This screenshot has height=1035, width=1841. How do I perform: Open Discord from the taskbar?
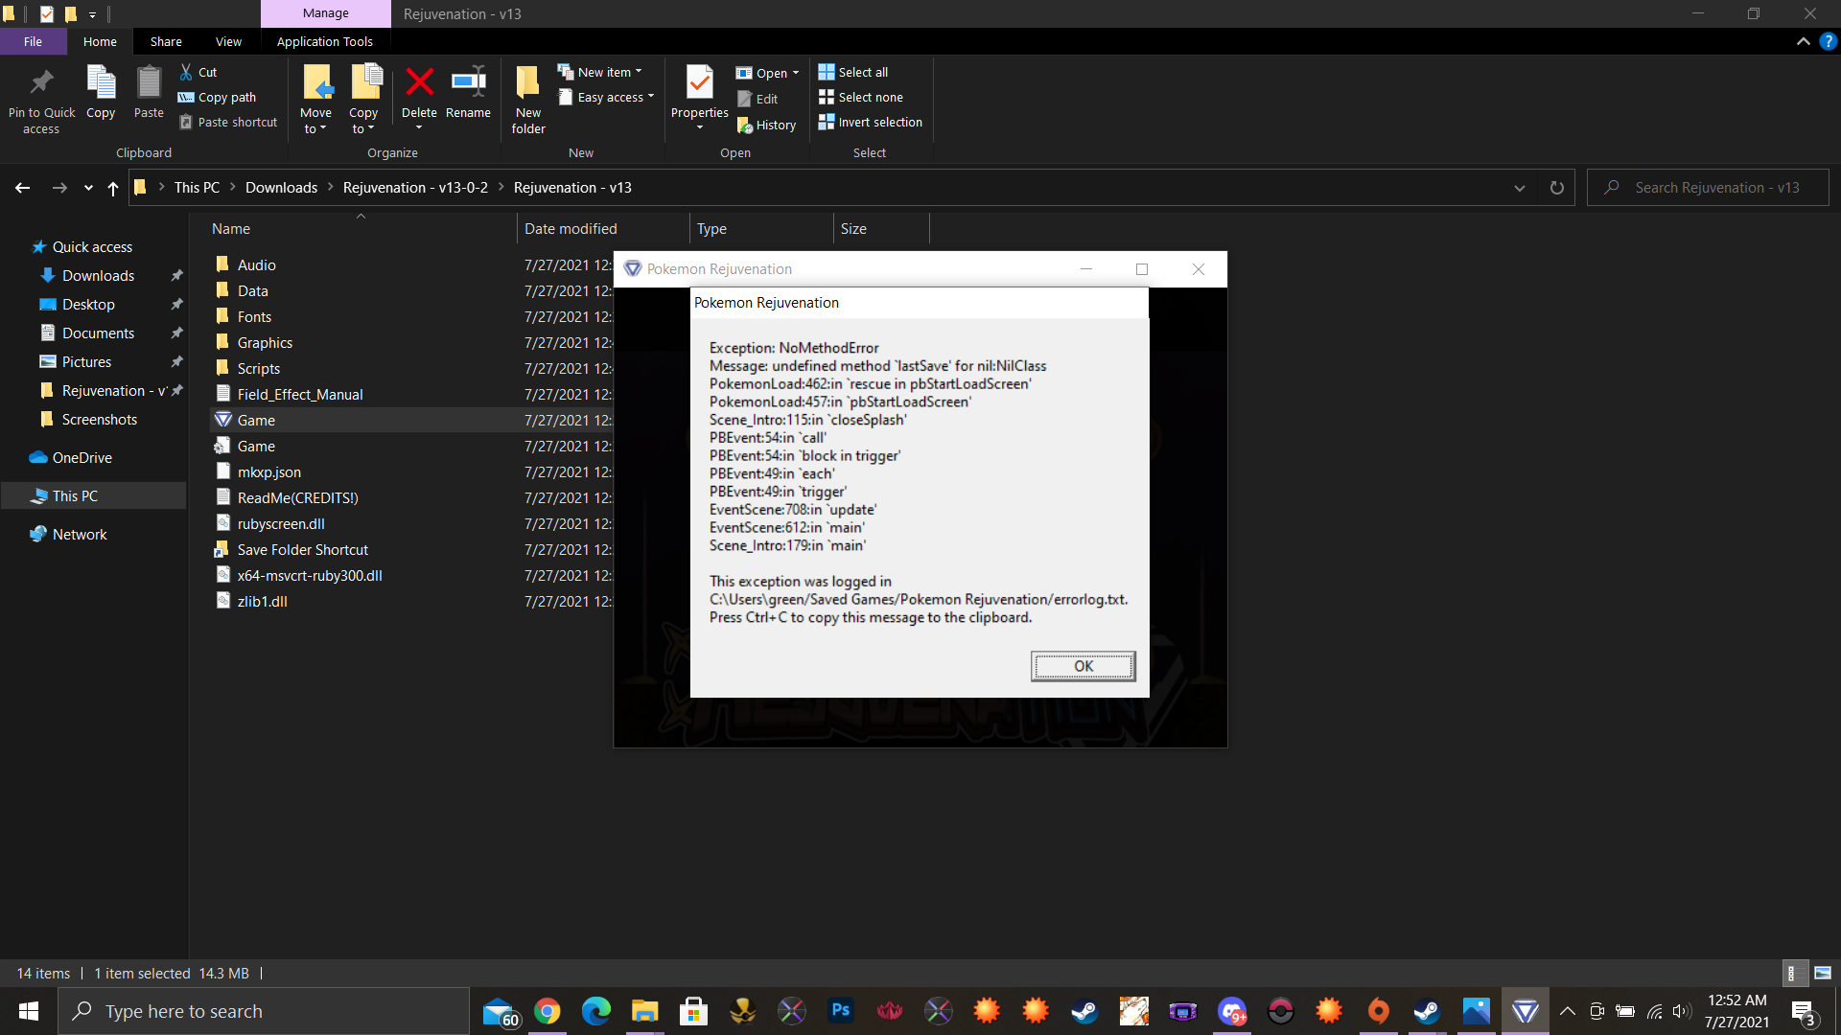(x=1232, y=1011)
